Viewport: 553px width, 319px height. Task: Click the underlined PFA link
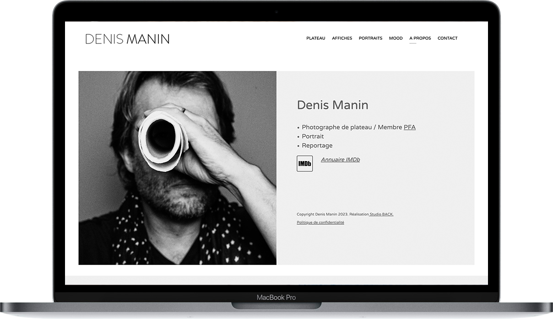410,127
